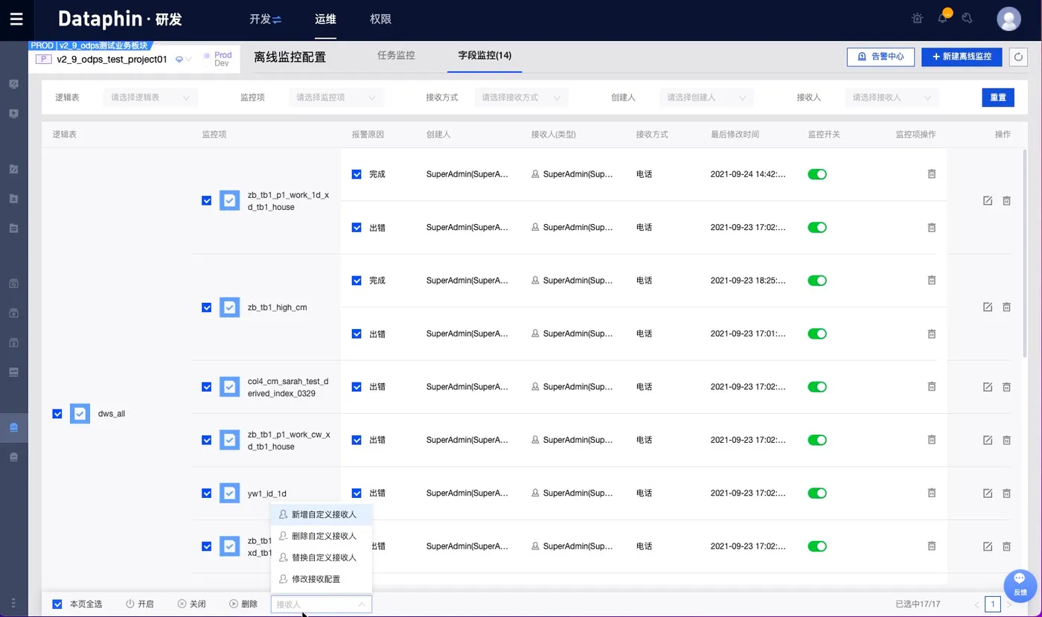Edit the zb_tb1_p1_work_cw_xd_tb1_house monitor
Viewport: 1042px width, 617px height.
point(988,440)
